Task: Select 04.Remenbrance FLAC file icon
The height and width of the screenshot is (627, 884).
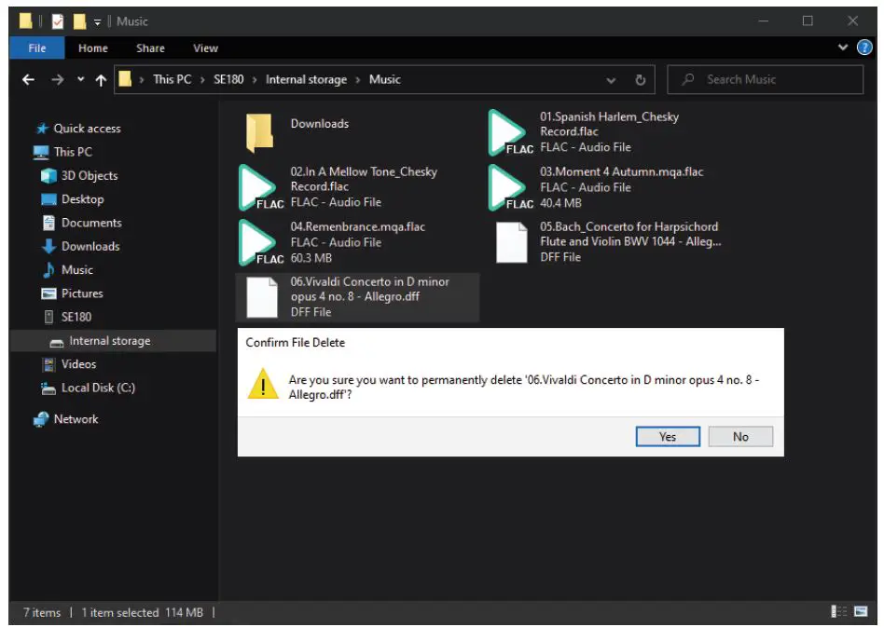Action: pos(260,243)
